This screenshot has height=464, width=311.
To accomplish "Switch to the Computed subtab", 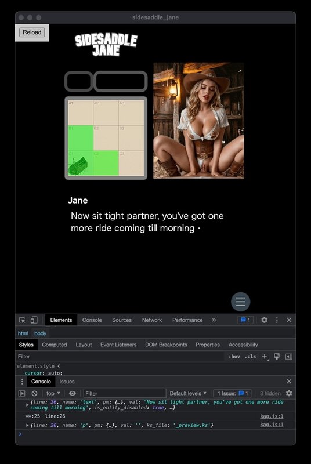I will pyautogui.click(x=55, y=345).
